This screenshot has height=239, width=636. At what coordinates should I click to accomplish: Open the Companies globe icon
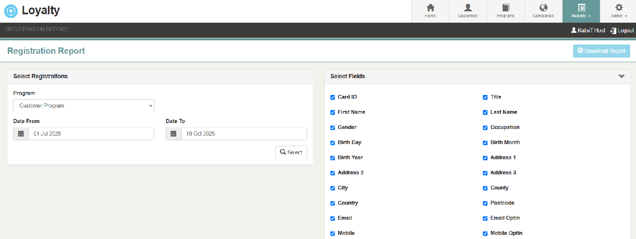point(543,8)
